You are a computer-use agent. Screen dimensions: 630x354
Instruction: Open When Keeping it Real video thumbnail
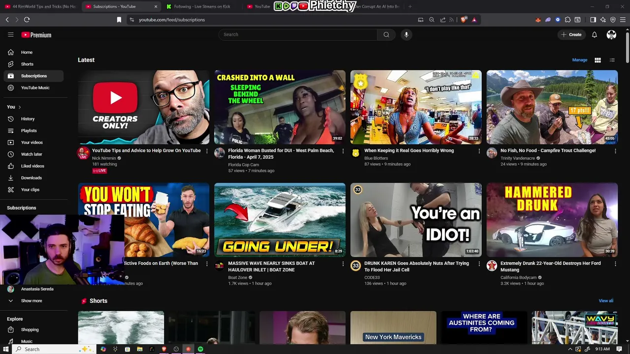pyautogui.click(x=416, y=107)
